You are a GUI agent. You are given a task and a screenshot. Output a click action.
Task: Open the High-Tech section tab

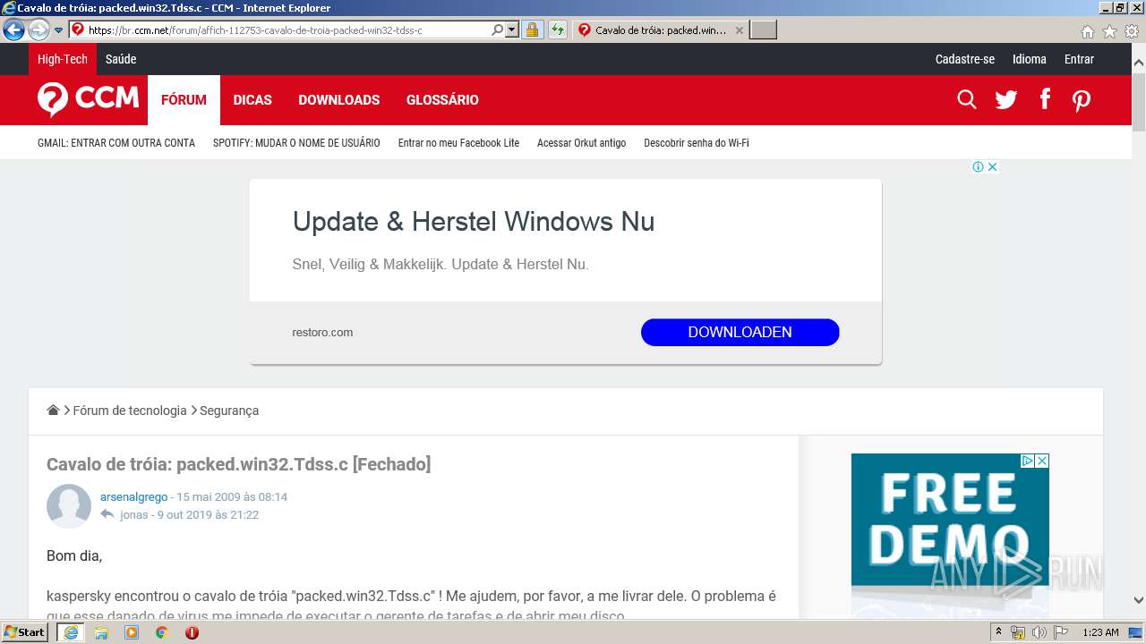pos(63,59)
